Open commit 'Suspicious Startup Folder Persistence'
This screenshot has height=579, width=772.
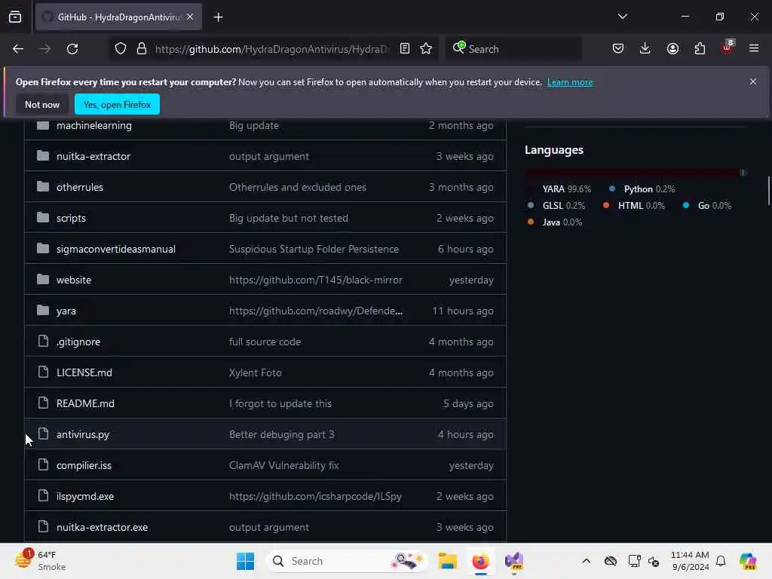(x=314, y=249)
